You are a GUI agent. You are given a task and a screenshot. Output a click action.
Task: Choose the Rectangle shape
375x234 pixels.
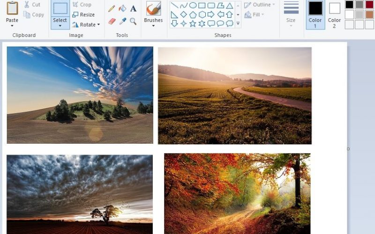coord(202,5)
